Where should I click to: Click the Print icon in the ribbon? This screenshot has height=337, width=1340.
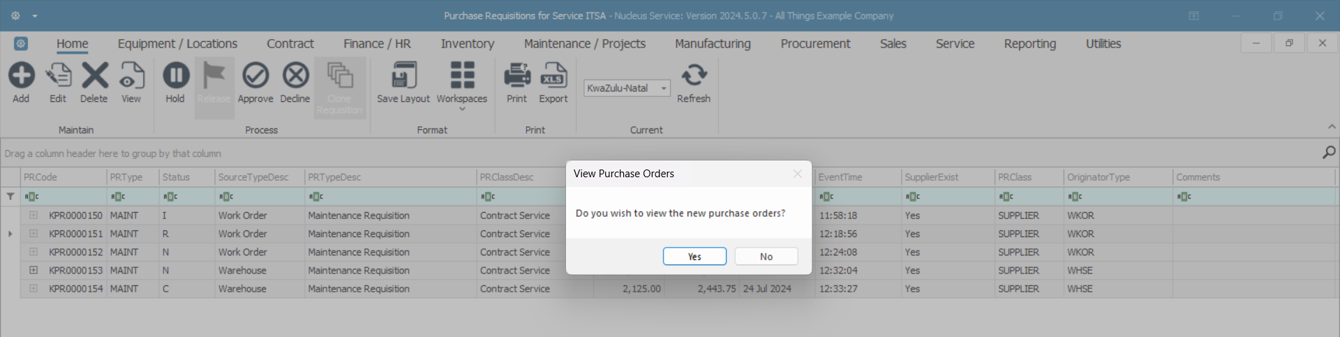[x=516, y=75]
